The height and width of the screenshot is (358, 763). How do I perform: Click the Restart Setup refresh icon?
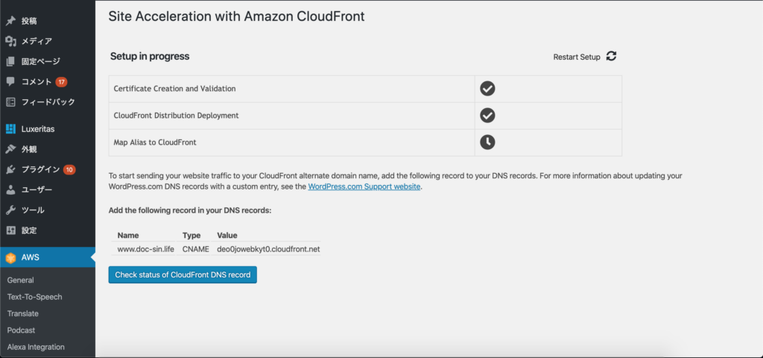(612, 56)
